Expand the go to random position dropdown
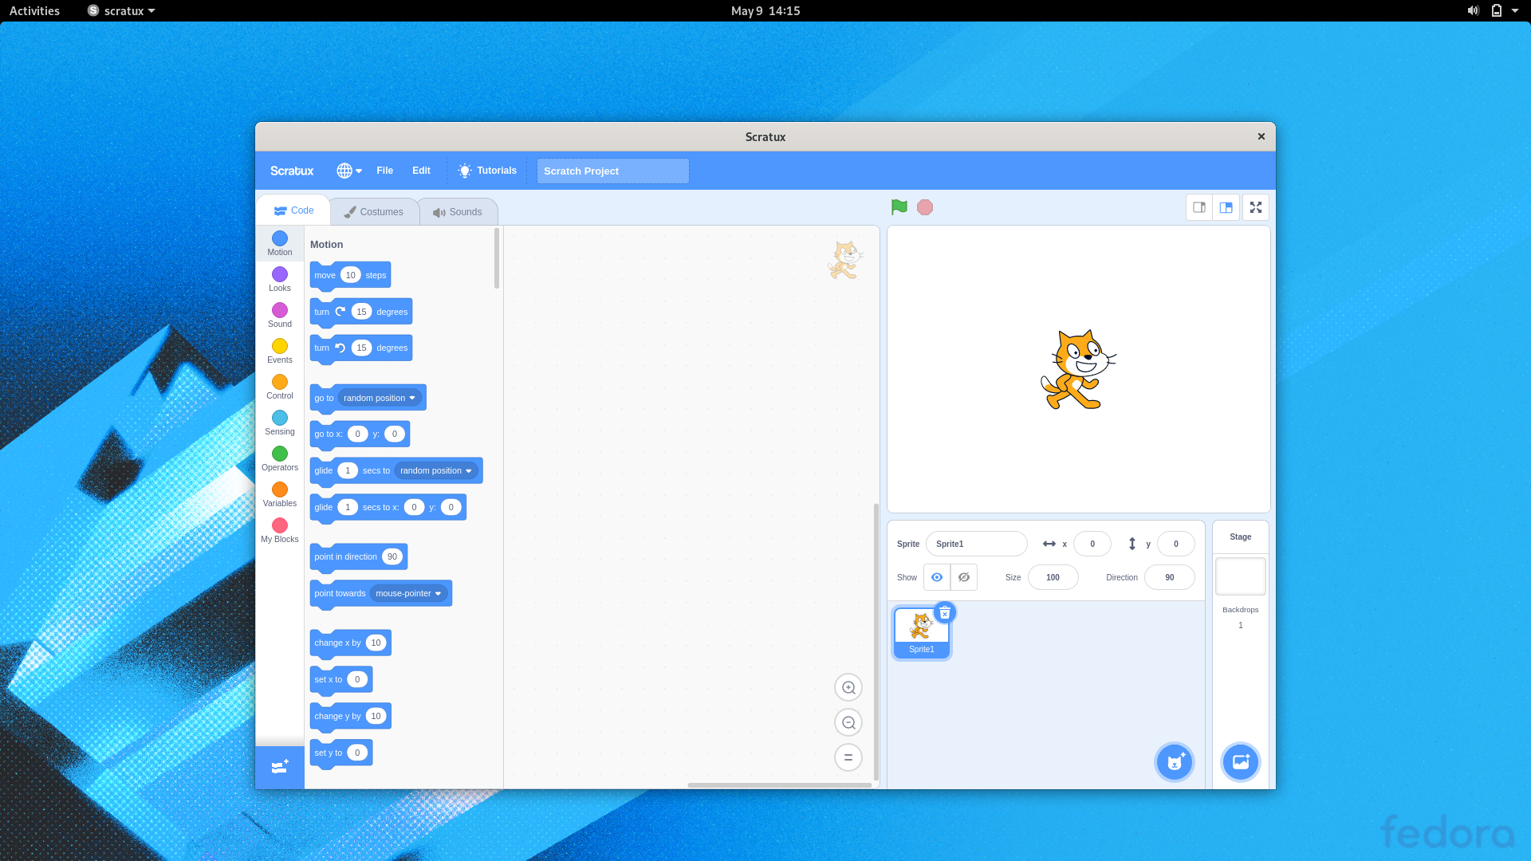The width and height of the screenshot is (1531, 861). pos(412,398)
